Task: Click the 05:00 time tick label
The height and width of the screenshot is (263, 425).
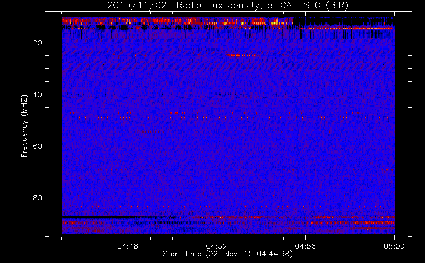Action: tap(394, 246)
